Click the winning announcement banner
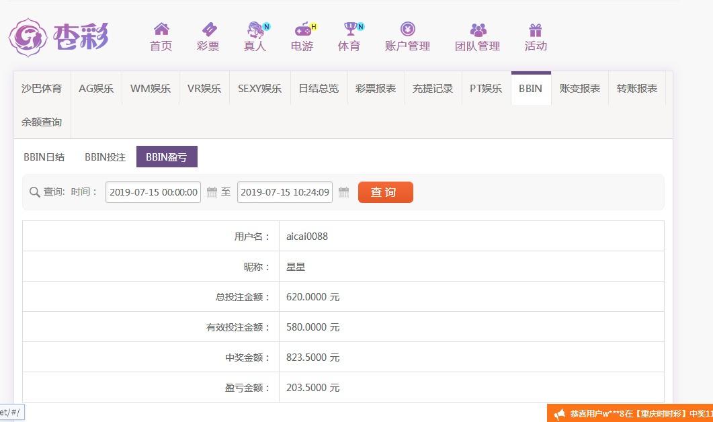This screenshot has height=422, width=713. [632, 413]
